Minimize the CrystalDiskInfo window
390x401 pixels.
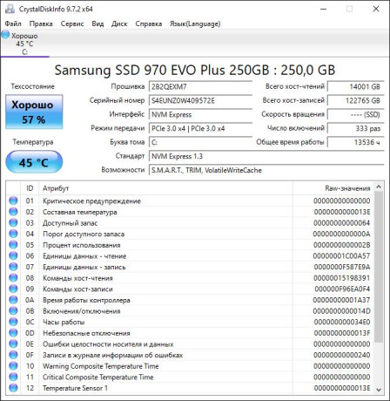pyautogui.click(x=324, y=9)
